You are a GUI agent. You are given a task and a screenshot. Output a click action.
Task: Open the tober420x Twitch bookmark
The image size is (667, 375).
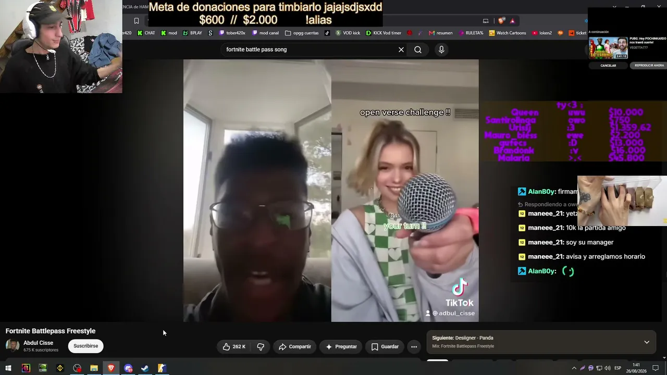(x=232, y=33)
